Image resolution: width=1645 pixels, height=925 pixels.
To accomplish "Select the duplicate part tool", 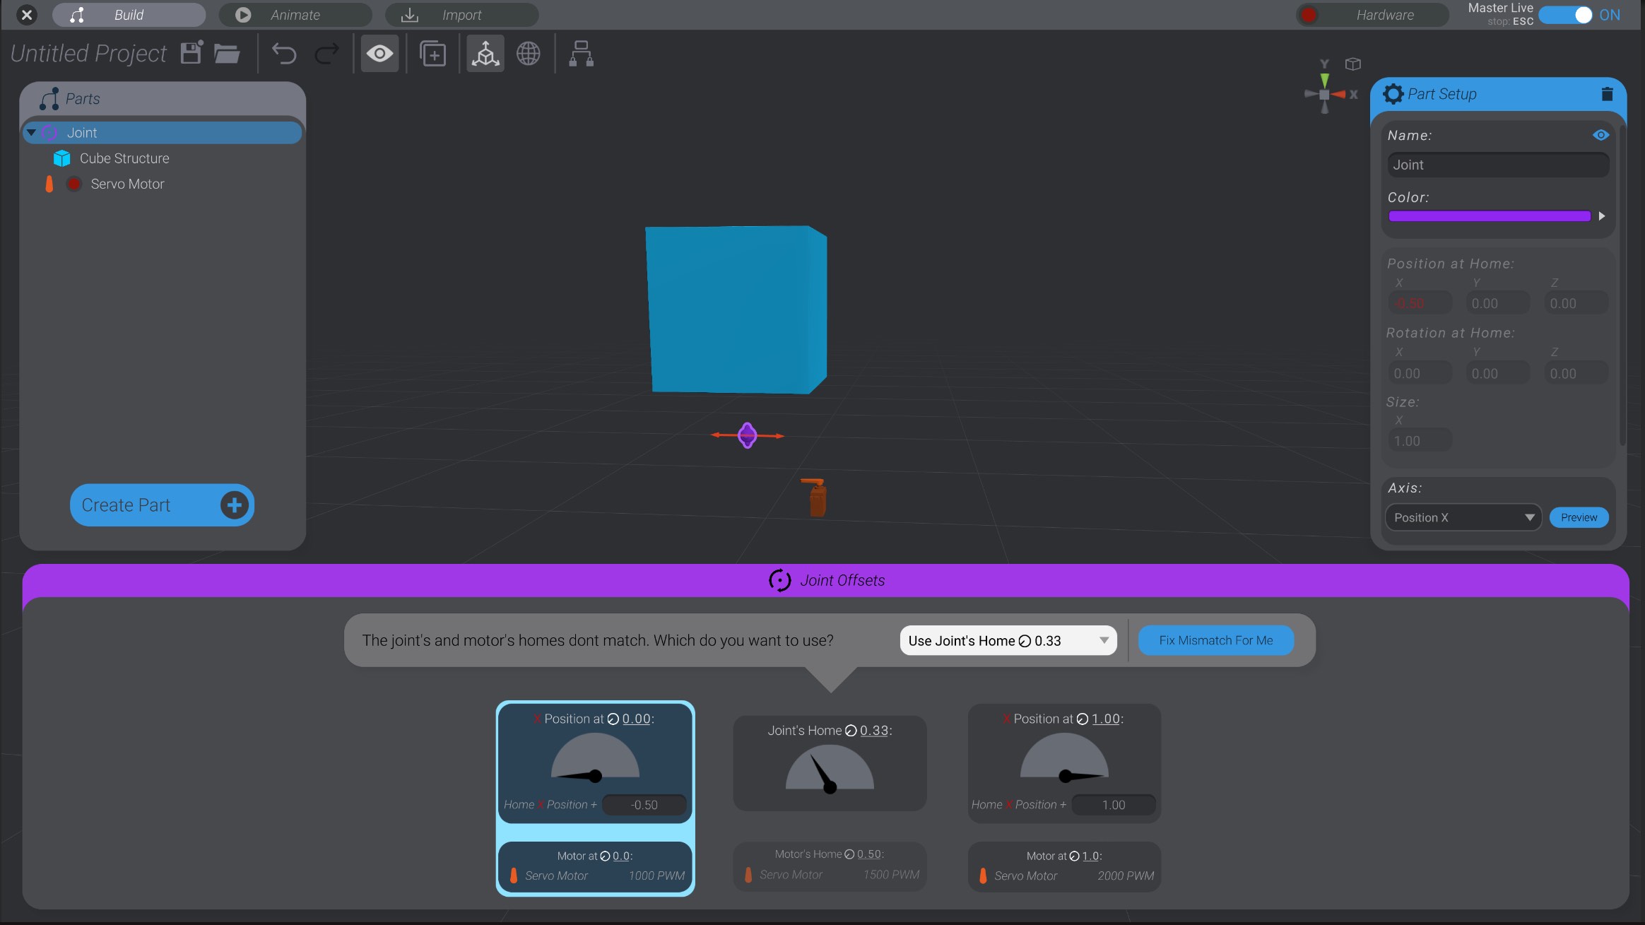I will 432,53.
